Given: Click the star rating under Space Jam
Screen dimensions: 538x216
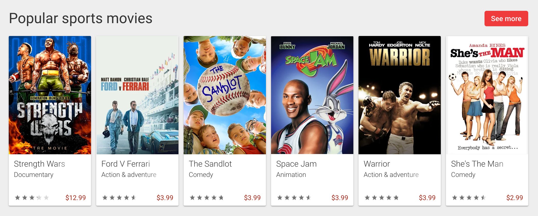Looking at the screenshot, I should 294,198.
